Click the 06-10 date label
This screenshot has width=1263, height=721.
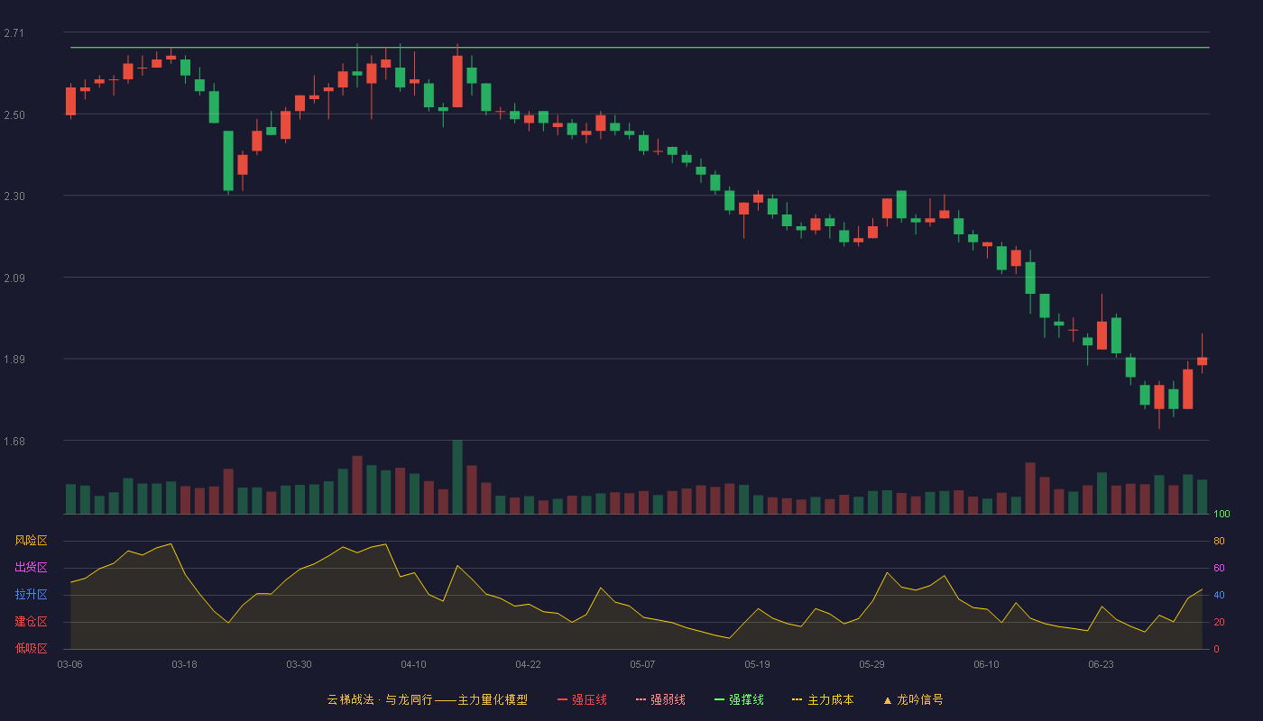coord(986,664)
